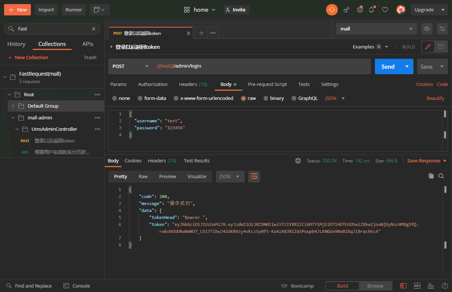Open the settings gear icon
The image size is (452, 292).
coord(360,10)
